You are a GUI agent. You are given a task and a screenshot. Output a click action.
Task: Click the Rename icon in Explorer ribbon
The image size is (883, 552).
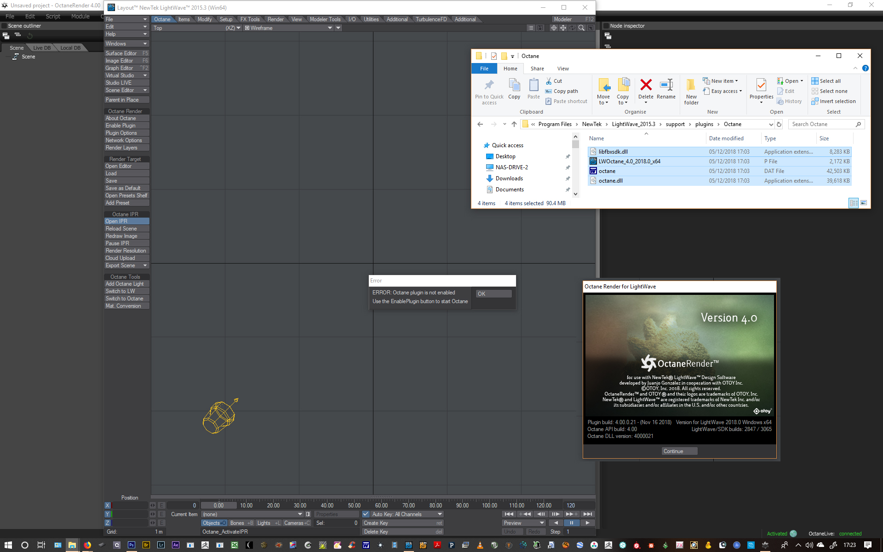coord(666,88)
